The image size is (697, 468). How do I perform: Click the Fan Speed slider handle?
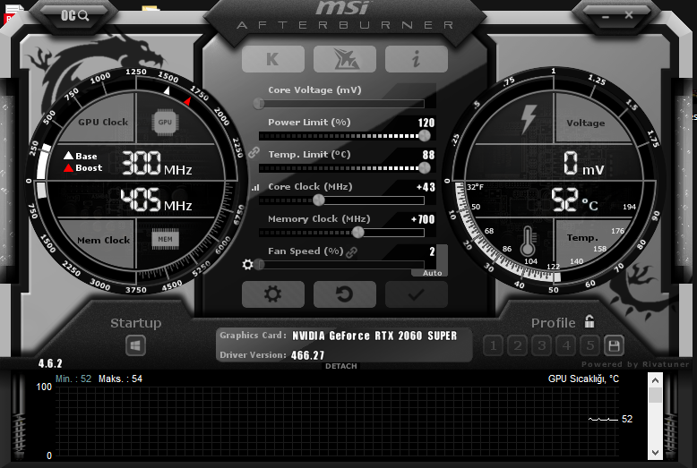[260, 265]
